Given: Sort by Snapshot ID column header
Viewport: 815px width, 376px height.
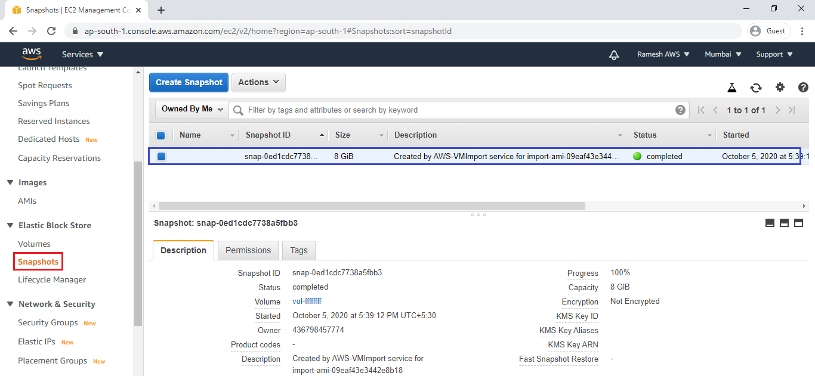Looking at the screenshot, I should [x=268, y=135].
